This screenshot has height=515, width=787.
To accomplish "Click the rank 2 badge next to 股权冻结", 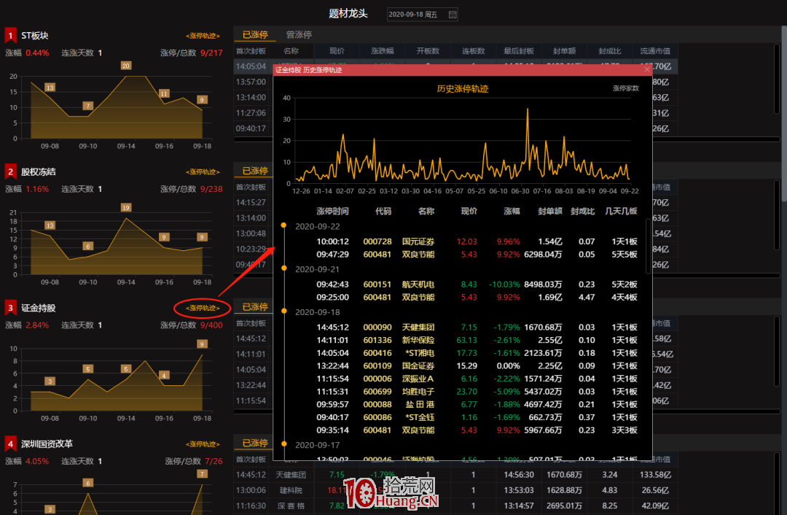I will coord(10,172).
